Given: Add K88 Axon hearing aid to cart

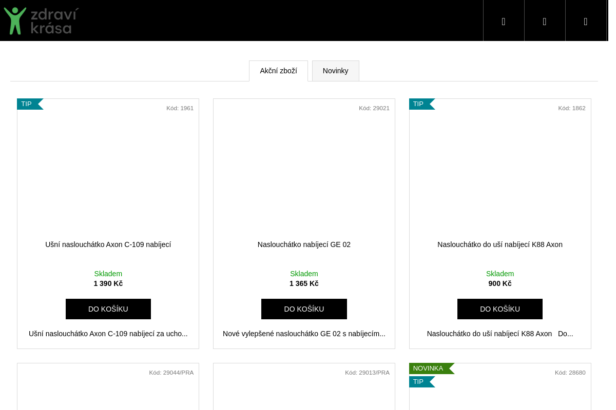Looking at the screenshot, I should point(499,309).
